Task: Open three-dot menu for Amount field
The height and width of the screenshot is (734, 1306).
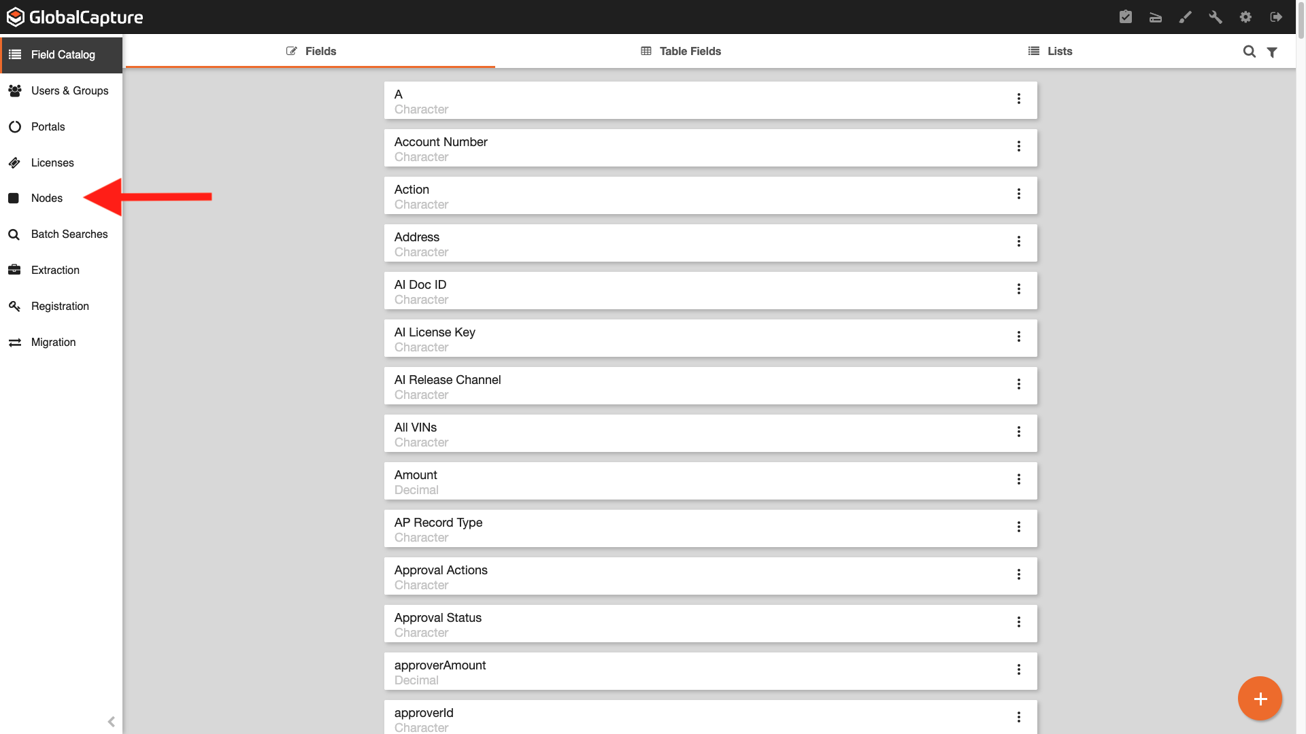Action: click(1019, 479)
